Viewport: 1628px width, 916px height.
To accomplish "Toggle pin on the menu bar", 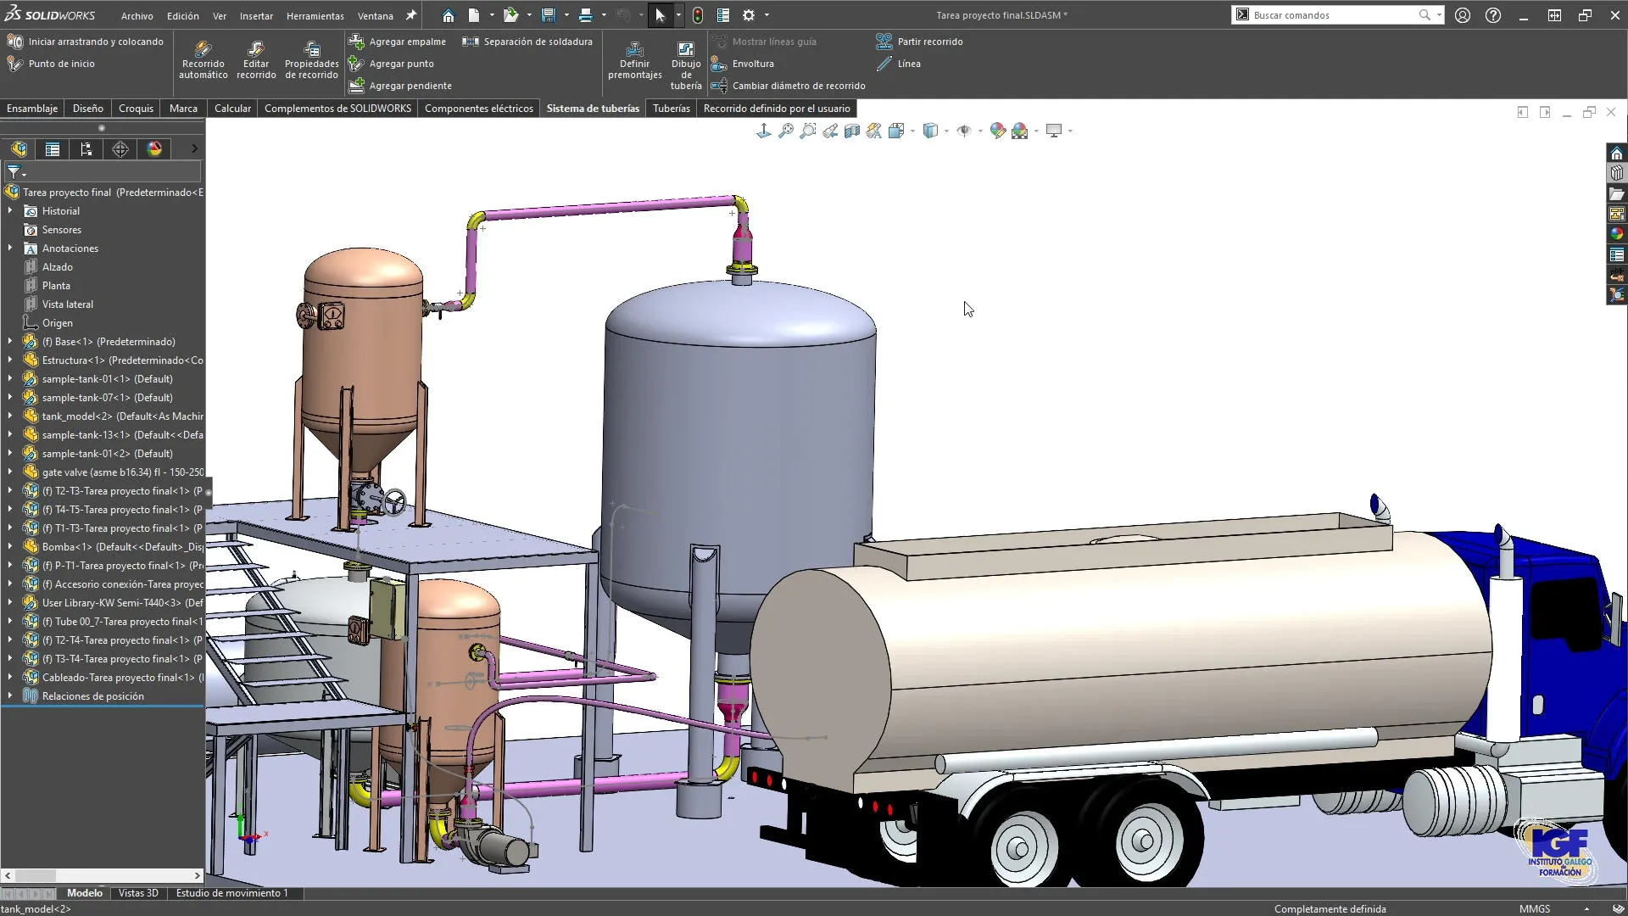I will coord(411,15).
